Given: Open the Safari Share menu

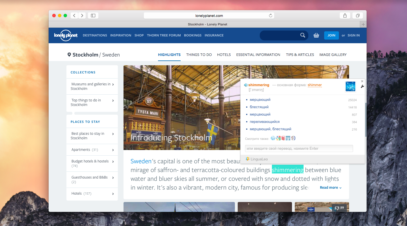Looking at the screenshot, I should click(x=345, y=16).
